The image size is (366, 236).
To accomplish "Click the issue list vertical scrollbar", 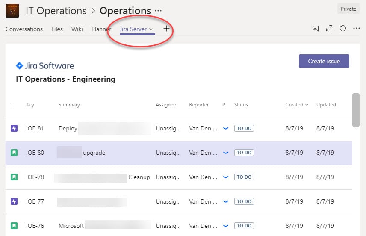I will pyautogui.click(x=356, y=110).
